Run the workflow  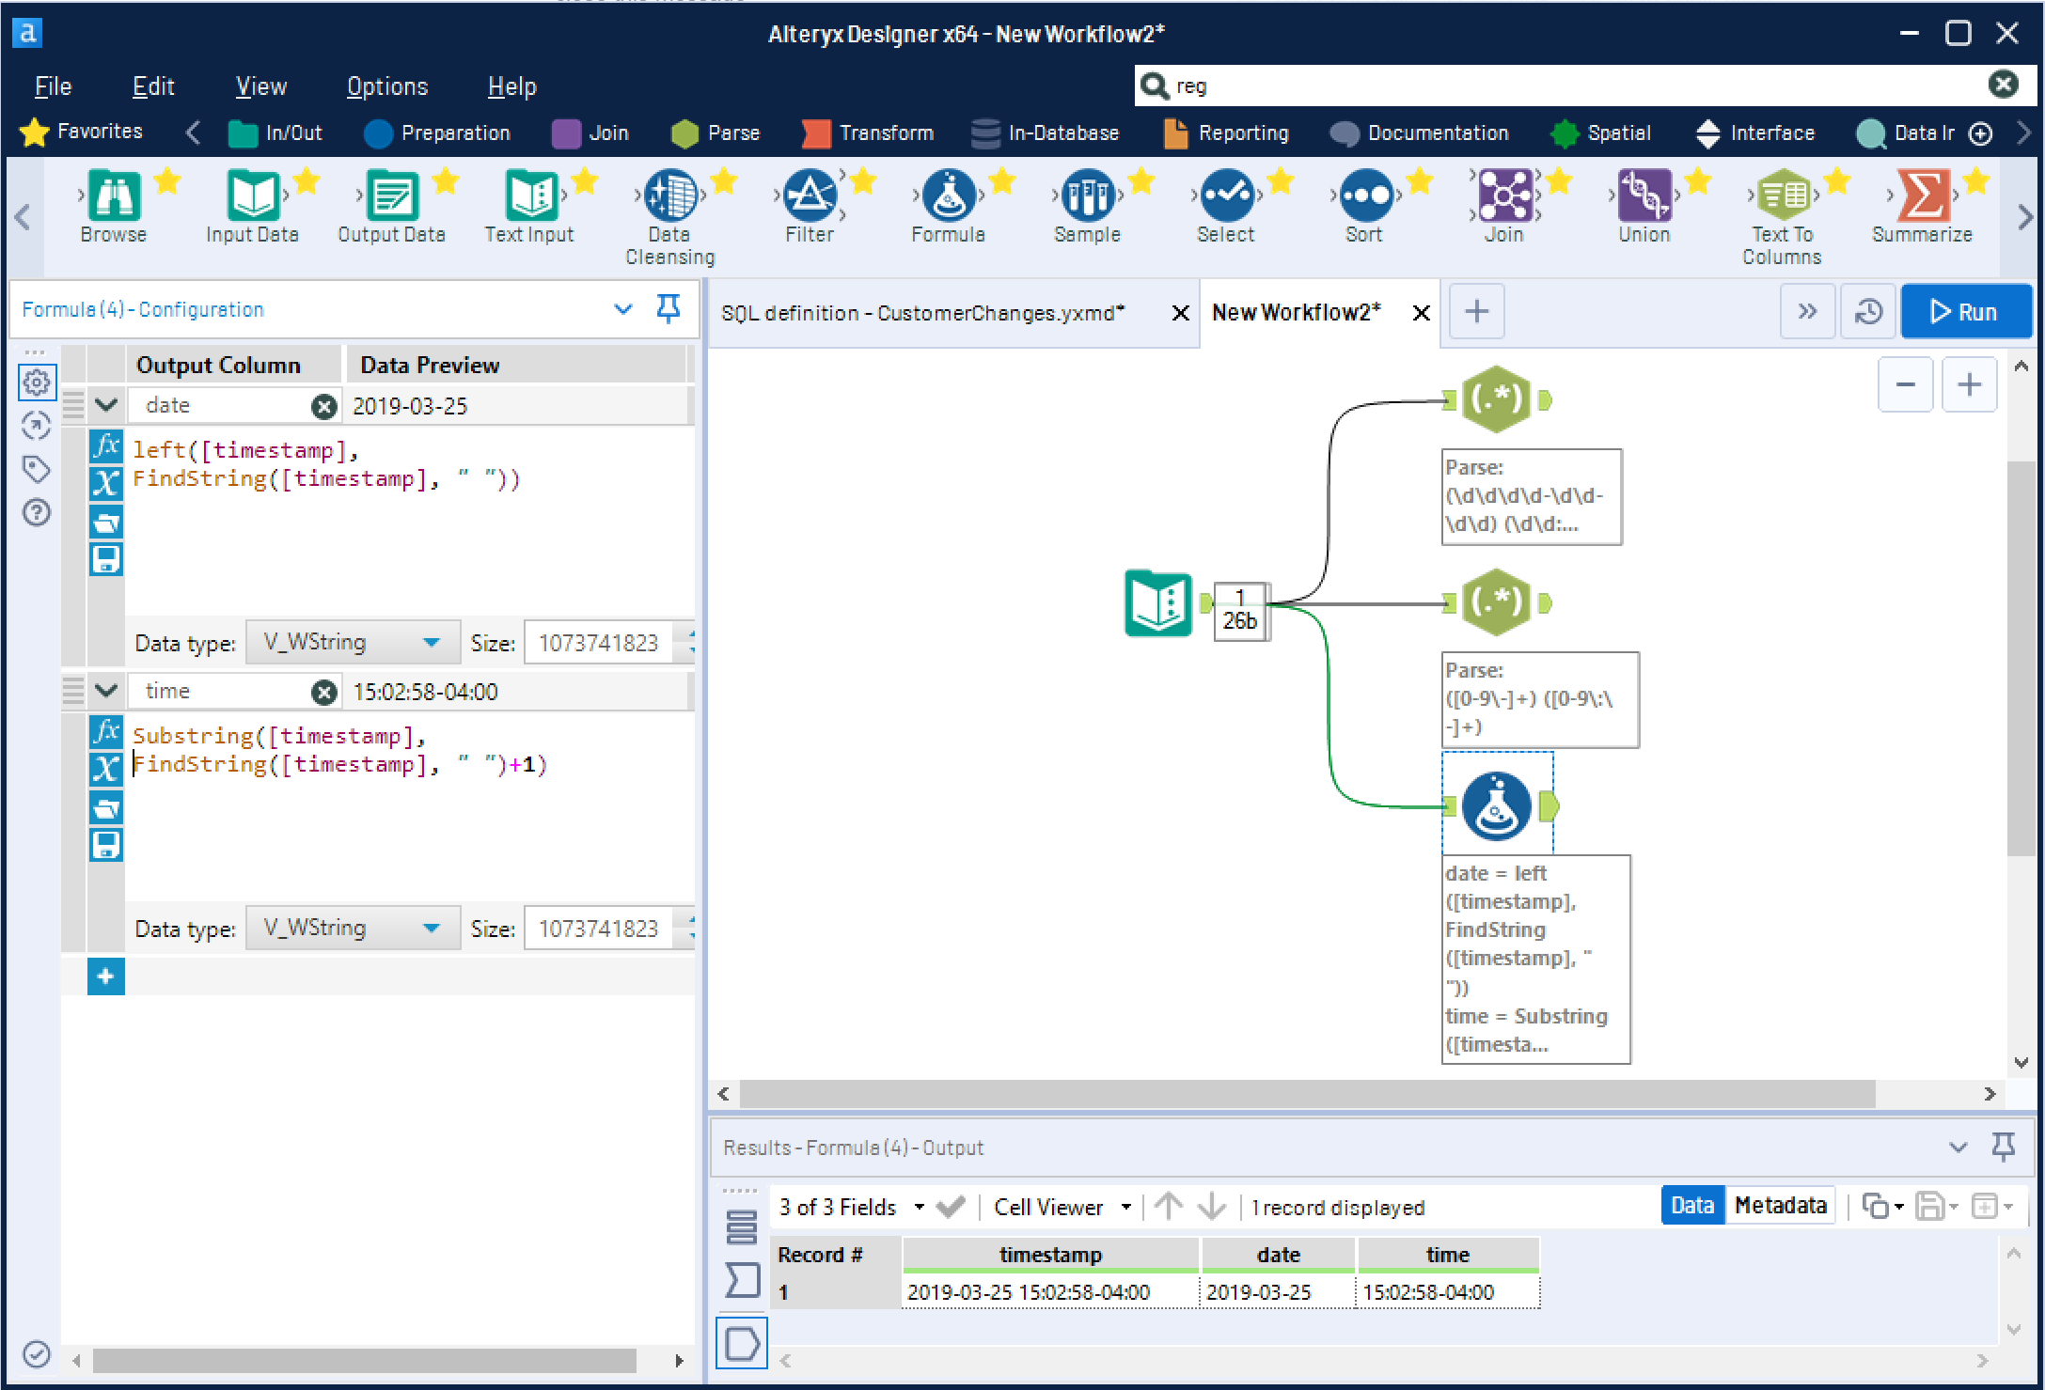[1964, 312]
